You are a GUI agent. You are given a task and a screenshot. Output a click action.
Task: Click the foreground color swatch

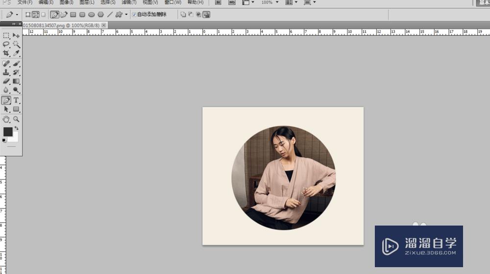pos(8,132)
